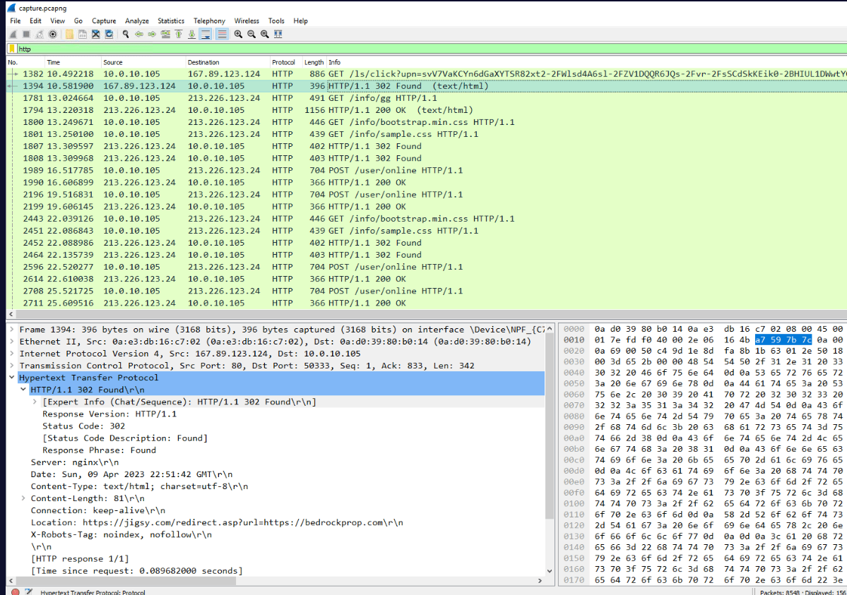
Task: Open the Capture menu
Action: pyautogui.click(x=104, y=20)
